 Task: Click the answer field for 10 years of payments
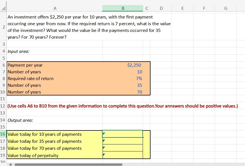[122, 134]
